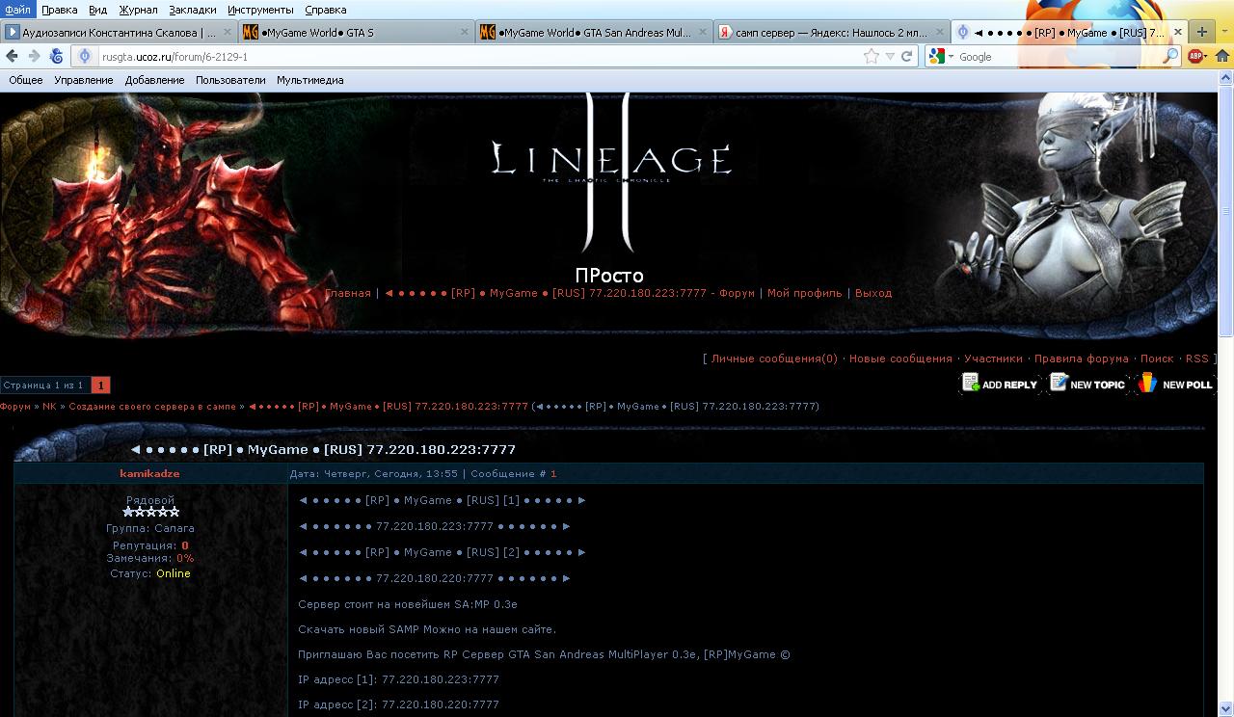Open the RSS feed link
The height and width of the screenshot is (717, 1234).
(x=1196, y=358)
